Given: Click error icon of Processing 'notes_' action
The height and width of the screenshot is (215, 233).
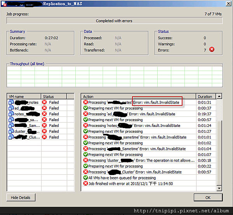Looking at the screenshot, I should pos(85,125).
